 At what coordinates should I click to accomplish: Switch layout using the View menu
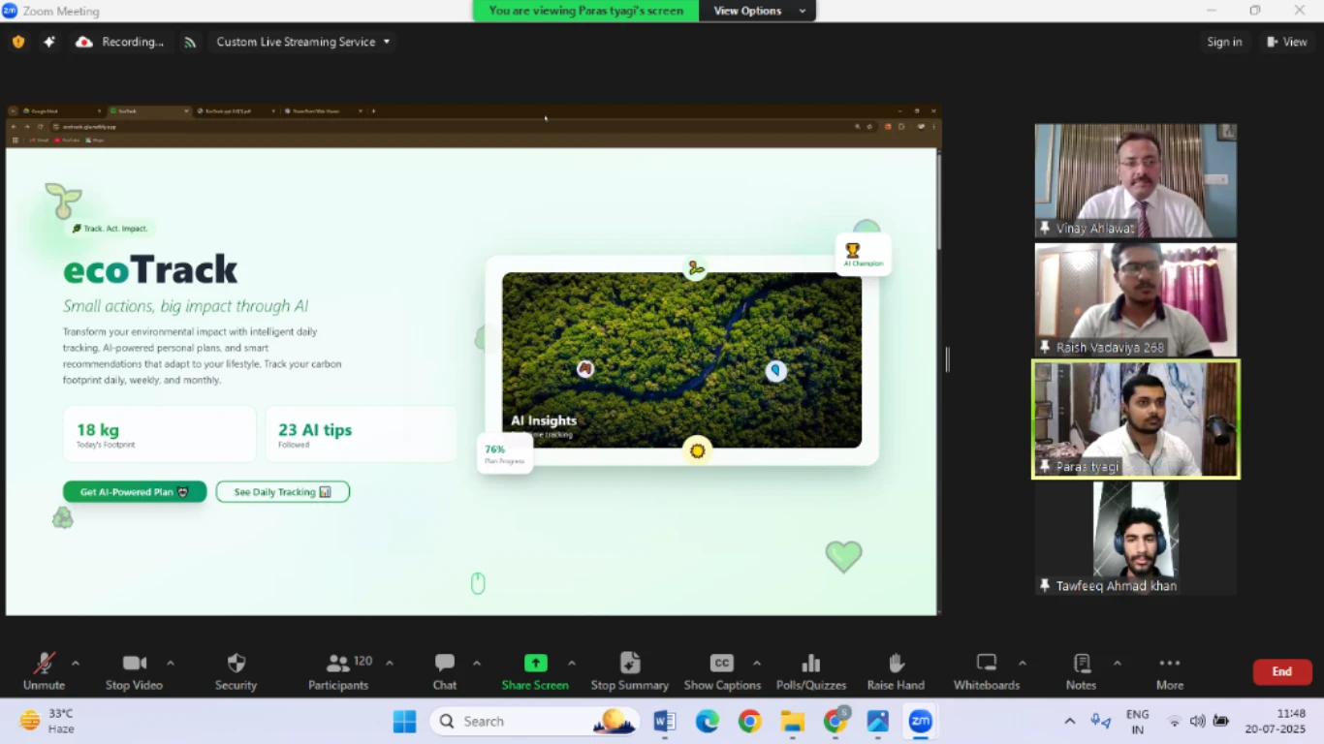[x=1287, y=42]
